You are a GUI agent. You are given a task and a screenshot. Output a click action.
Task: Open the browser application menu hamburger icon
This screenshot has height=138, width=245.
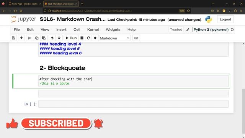click(241, 11)
